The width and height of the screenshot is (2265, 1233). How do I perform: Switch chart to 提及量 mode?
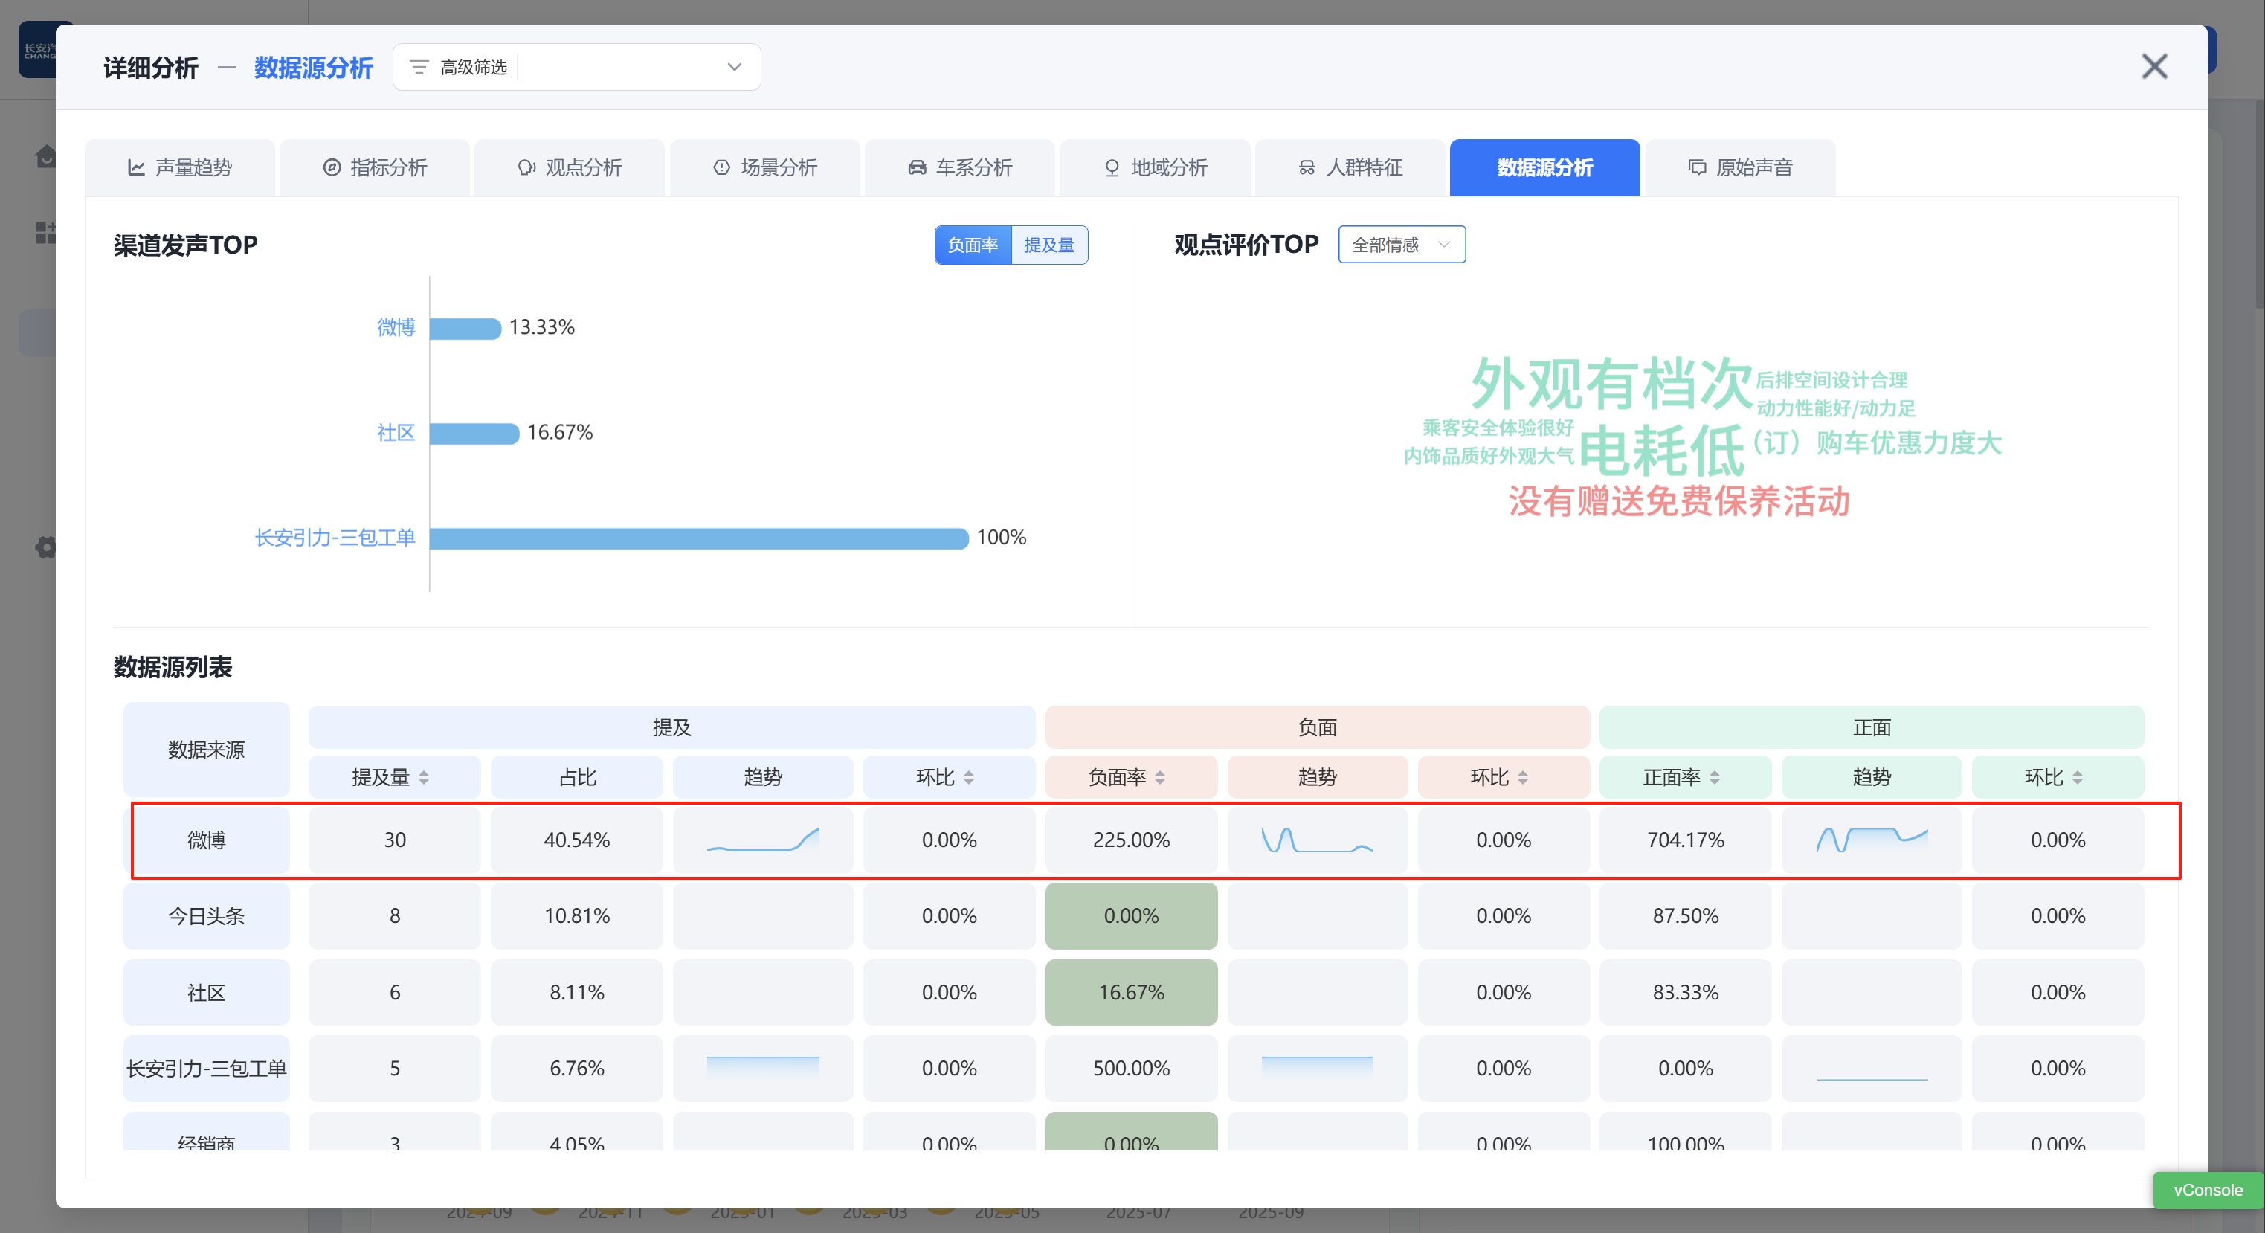[1049, 245]
